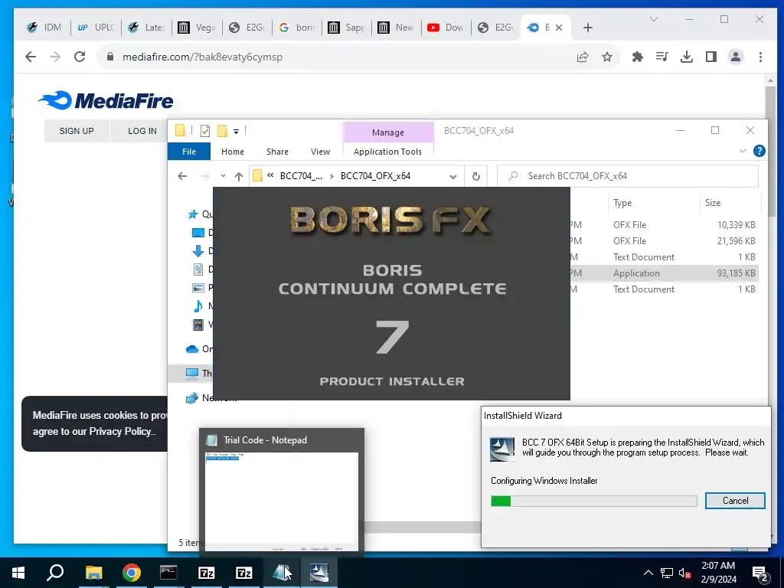This screenshot has width=784, height=588.
Task: Select the Quick access node in navigation pane
Action: 200,214
